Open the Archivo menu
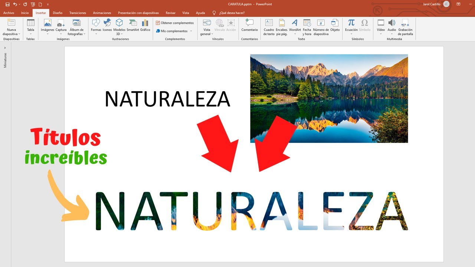Viewport: 475px width, 267px height. (9, 13)
